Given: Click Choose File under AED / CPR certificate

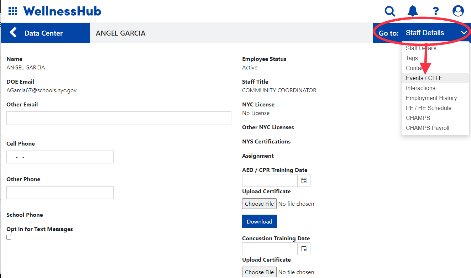Looking at the screenshot, I should click(259, 204).
